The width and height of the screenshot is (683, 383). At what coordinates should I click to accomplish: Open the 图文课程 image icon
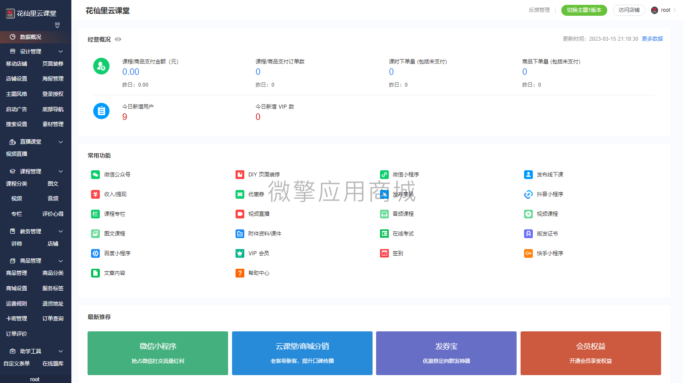95,234
